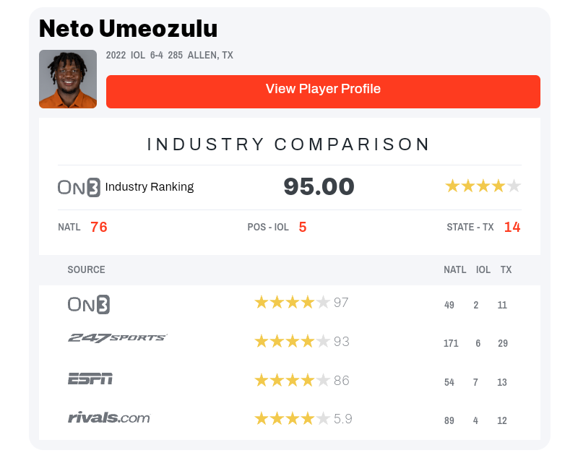
Task: Click the On3 row star rating
Action: point(292,303)
